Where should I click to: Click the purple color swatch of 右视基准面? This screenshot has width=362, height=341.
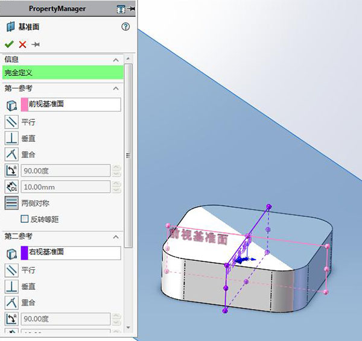pyautogui.click(x=25, y=253)
